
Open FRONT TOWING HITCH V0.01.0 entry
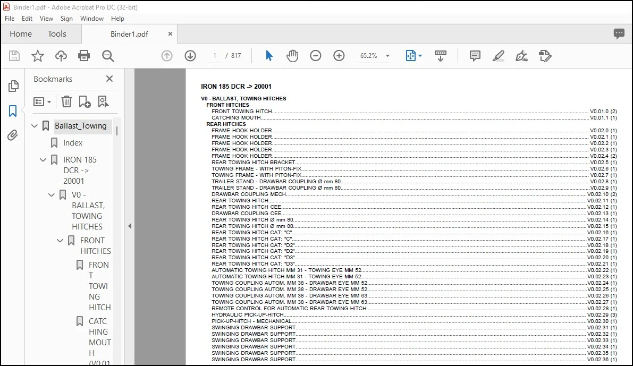(414, 112)
